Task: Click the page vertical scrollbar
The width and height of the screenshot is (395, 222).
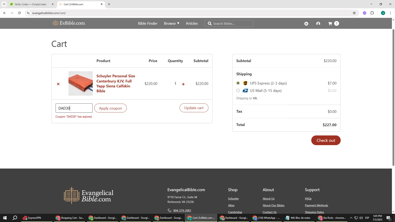Action: (x=393, y=97)
